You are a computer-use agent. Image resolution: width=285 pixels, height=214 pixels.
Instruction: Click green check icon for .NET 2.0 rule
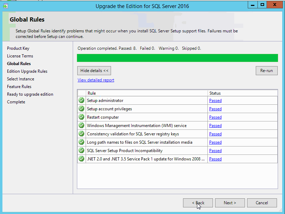pos(81,159)
